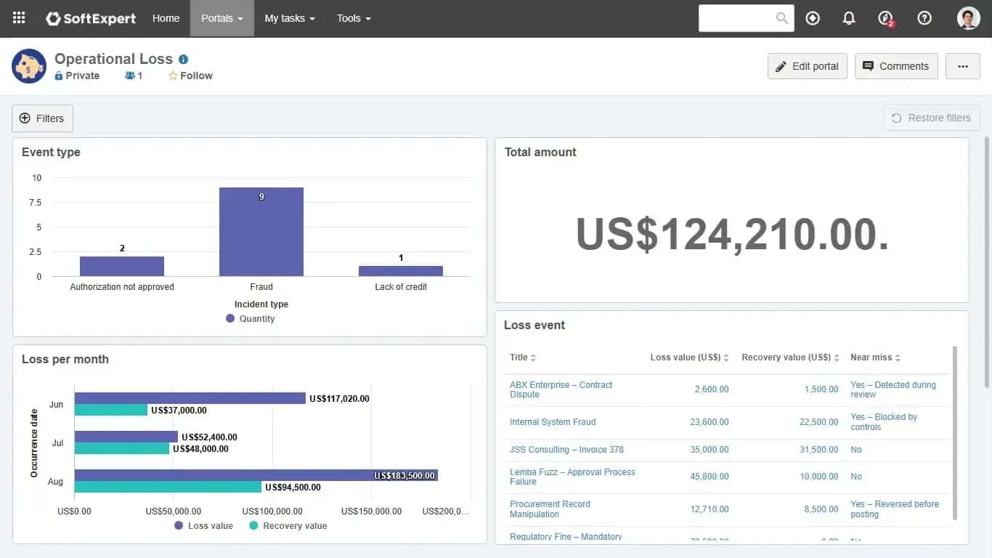Click the Fraud bar in Event type chart
The width and height of the screenshot is (992, 558).
261,232
